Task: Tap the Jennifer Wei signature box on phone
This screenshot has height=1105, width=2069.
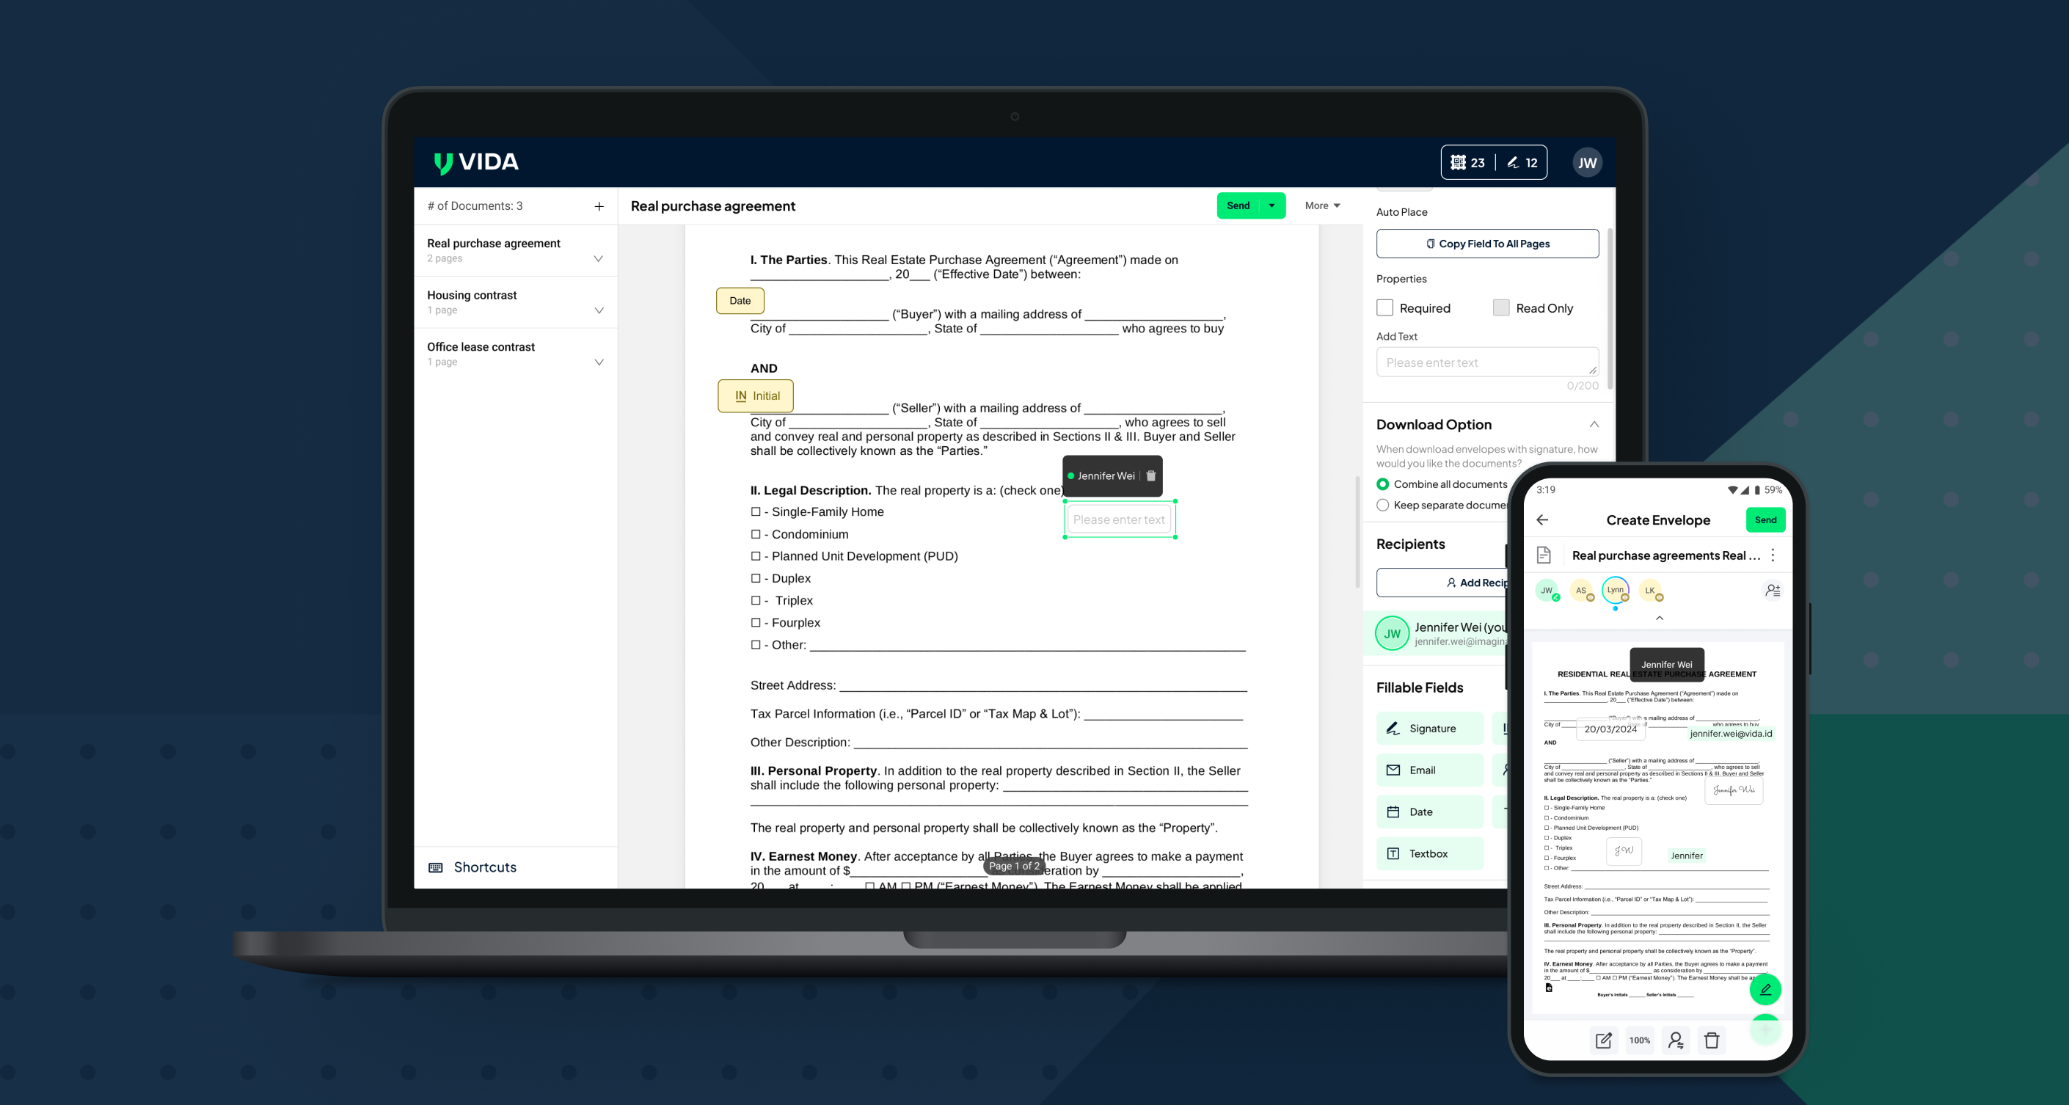Action: click(x=1733, y=790)
